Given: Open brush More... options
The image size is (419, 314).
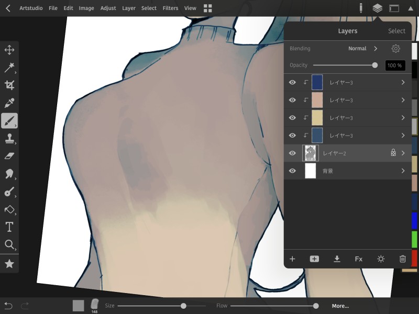Looking at the screenshot, I should 340,306.
